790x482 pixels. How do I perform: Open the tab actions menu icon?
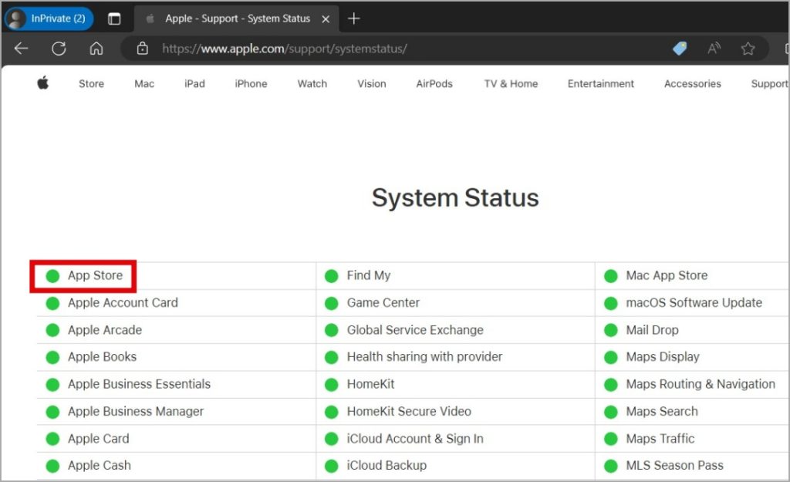[114, 19]
